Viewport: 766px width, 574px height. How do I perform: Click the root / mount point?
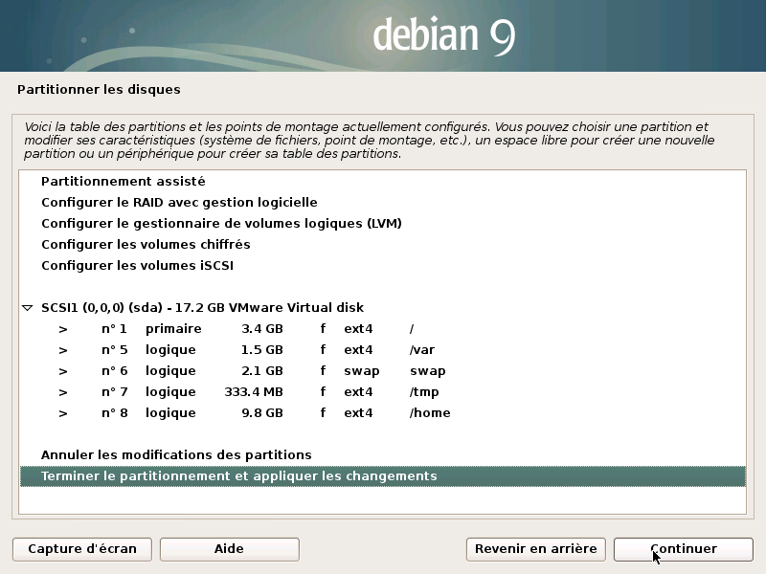pyautogui.click(x=412, y=329)
